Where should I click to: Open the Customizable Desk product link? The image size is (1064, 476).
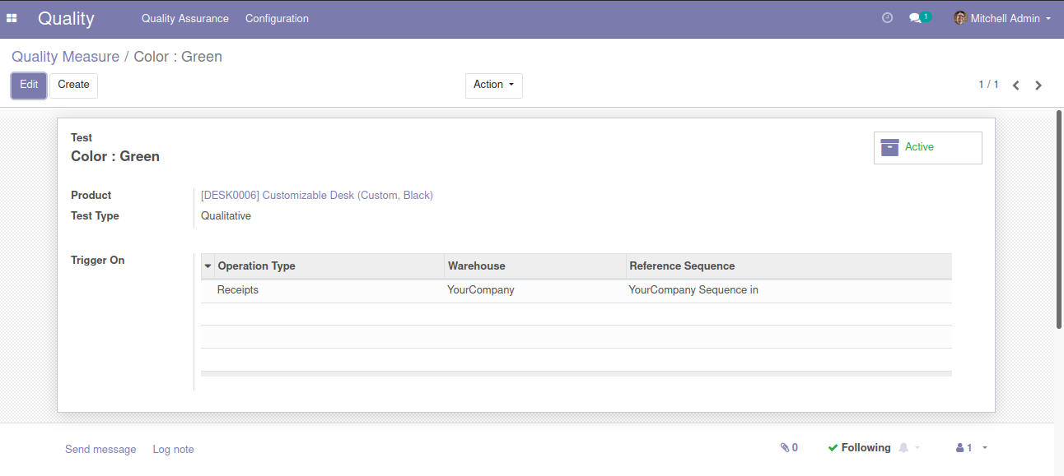point(317,196)
